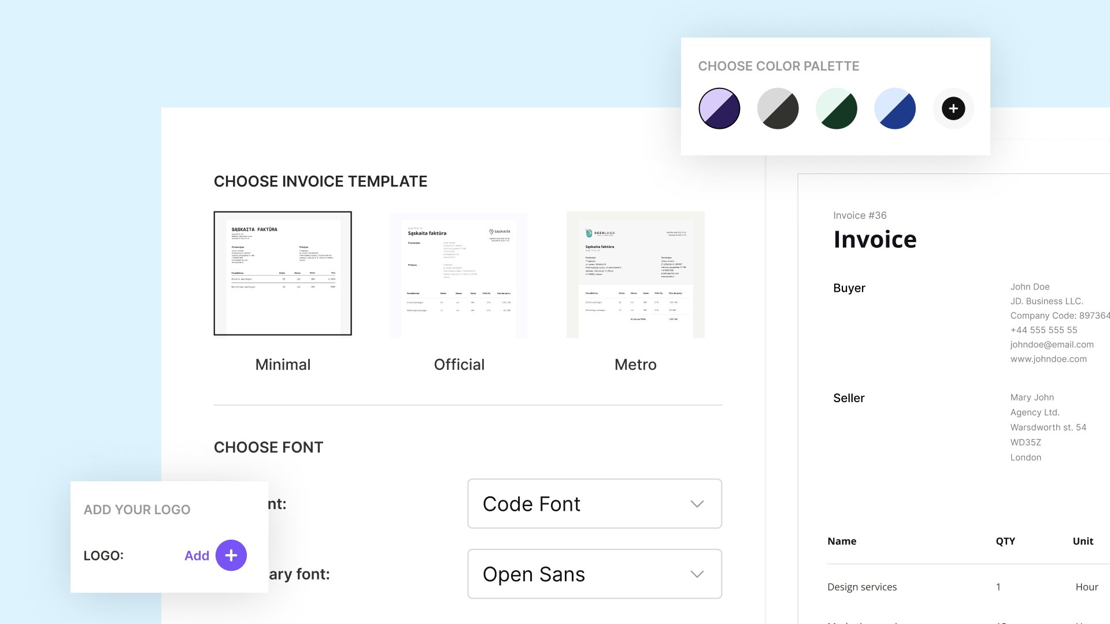Toggle the Metro invoice layout
Screen dimensions: 1110x624
click(x=636, y=274)
